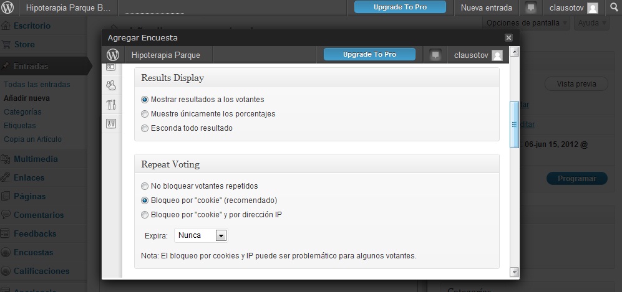Click the notification icon inside the poll dialog

coord(435,55)
